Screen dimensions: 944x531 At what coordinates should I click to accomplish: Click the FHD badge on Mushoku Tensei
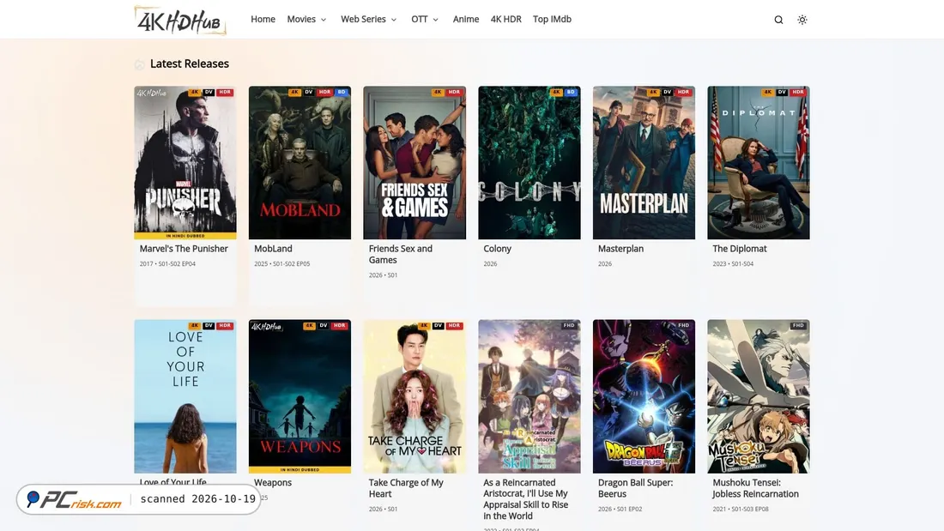point(798,326)
